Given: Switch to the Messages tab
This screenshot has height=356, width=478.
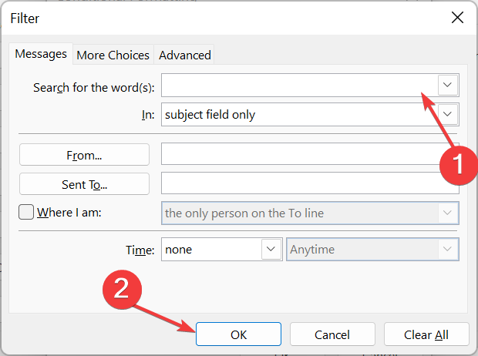Looking at the screenshot, I should pos(42,55).
